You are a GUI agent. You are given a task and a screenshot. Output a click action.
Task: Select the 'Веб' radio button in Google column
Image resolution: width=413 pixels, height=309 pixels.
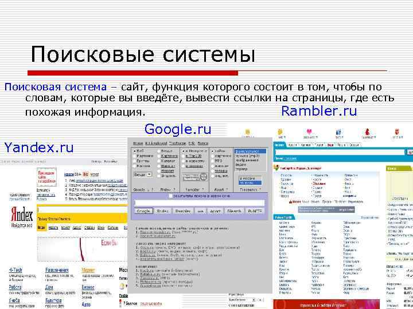[134, 151]
